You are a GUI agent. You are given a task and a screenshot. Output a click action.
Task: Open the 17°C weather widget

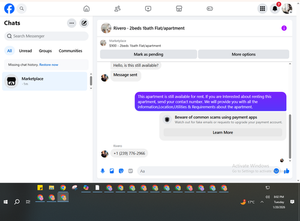(248, 202)
